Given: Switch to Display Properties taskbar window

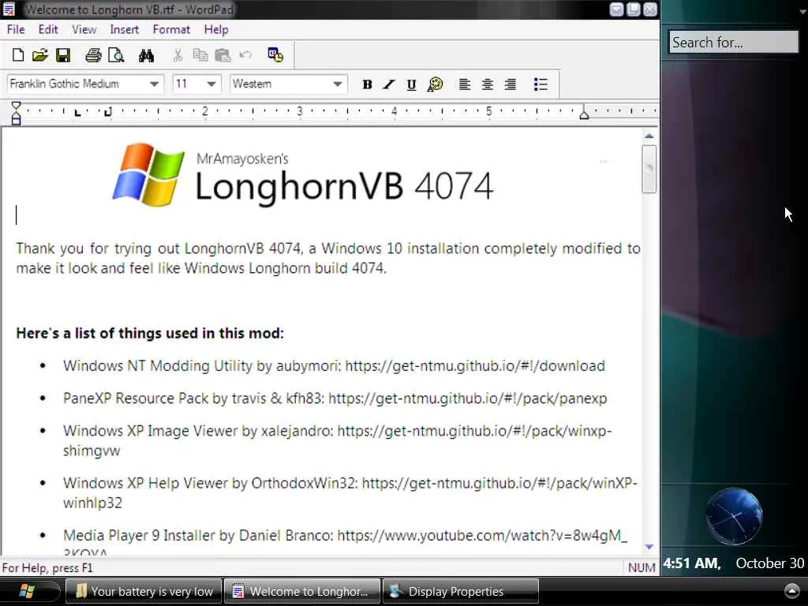Looking at the screenshot, I should 461,591.
